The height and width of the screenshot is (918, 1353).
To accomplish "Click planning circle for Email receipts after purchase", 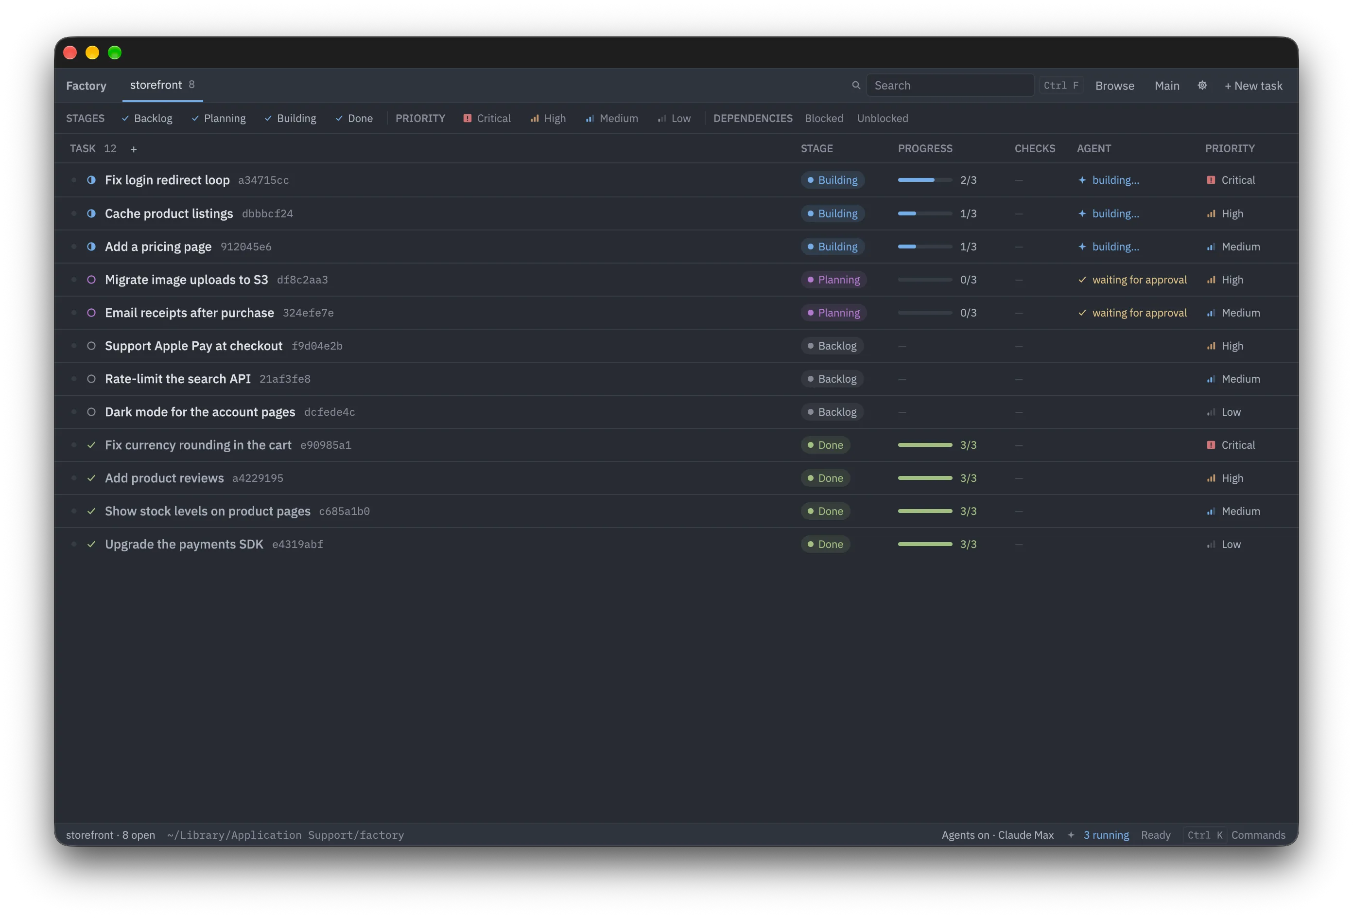I will click(x=91, y=313).
